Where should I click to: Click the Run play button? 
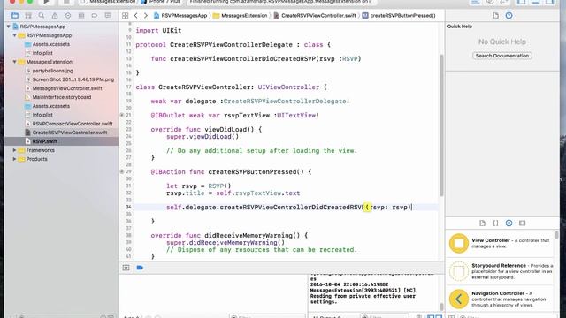click(x=46, y=2)
